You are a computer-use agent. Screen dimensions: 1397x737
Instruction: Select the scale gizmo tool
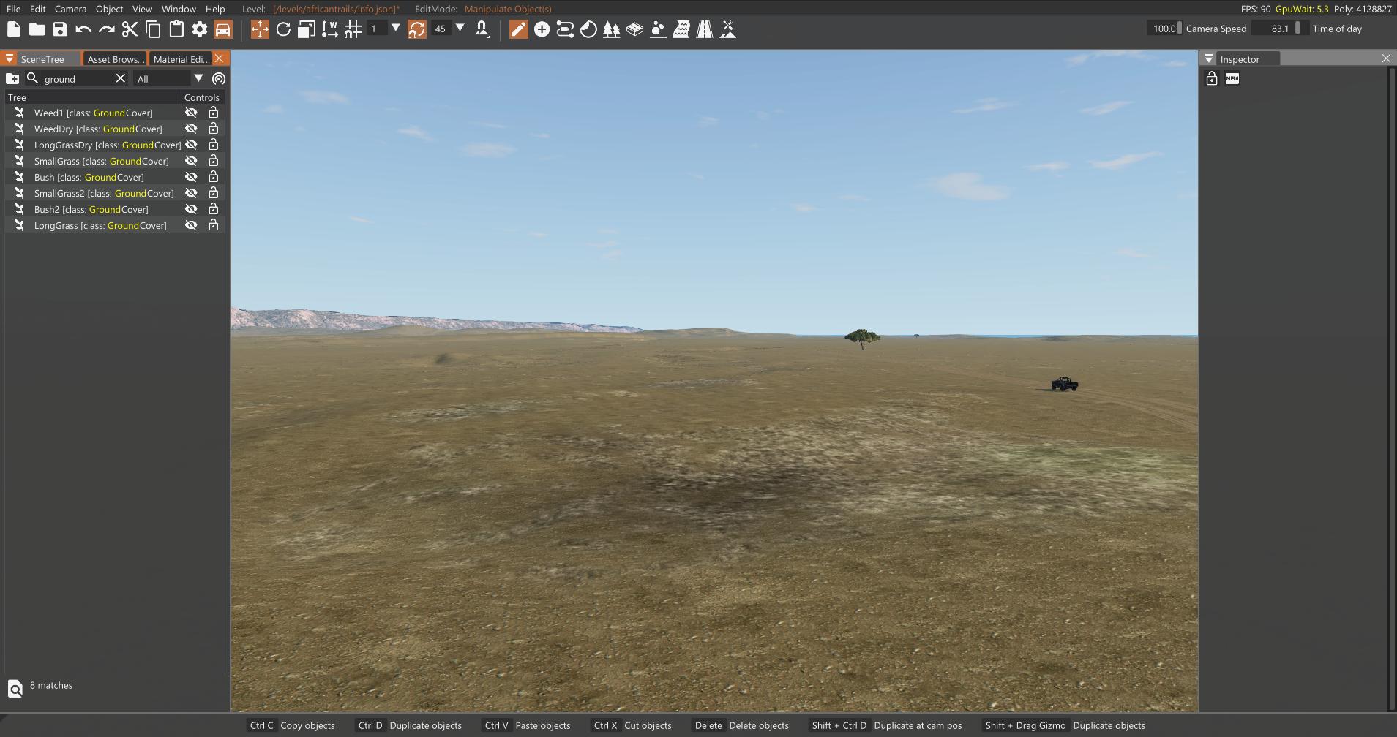coord(307,29)
